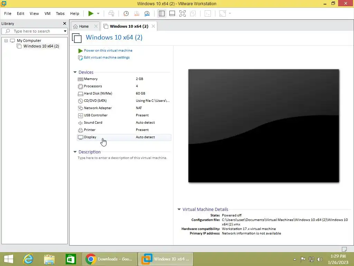Click the Unity mode toolbar icon

click(x=193, y=14)
